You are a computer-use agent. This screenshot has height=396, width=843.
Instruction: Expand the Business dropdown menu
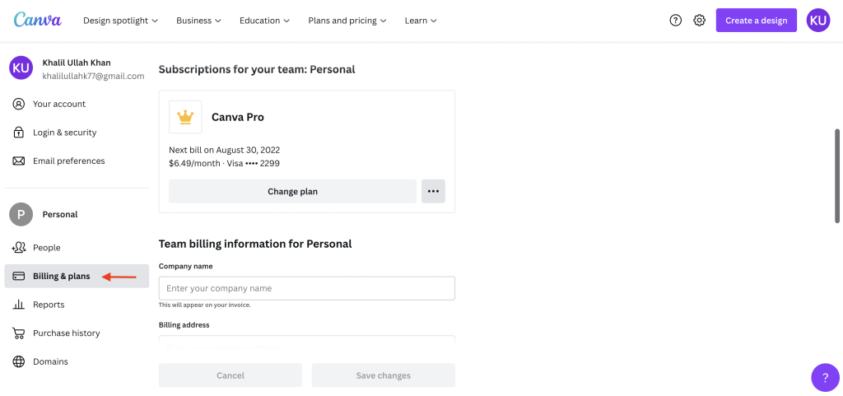tap(199, 21)
